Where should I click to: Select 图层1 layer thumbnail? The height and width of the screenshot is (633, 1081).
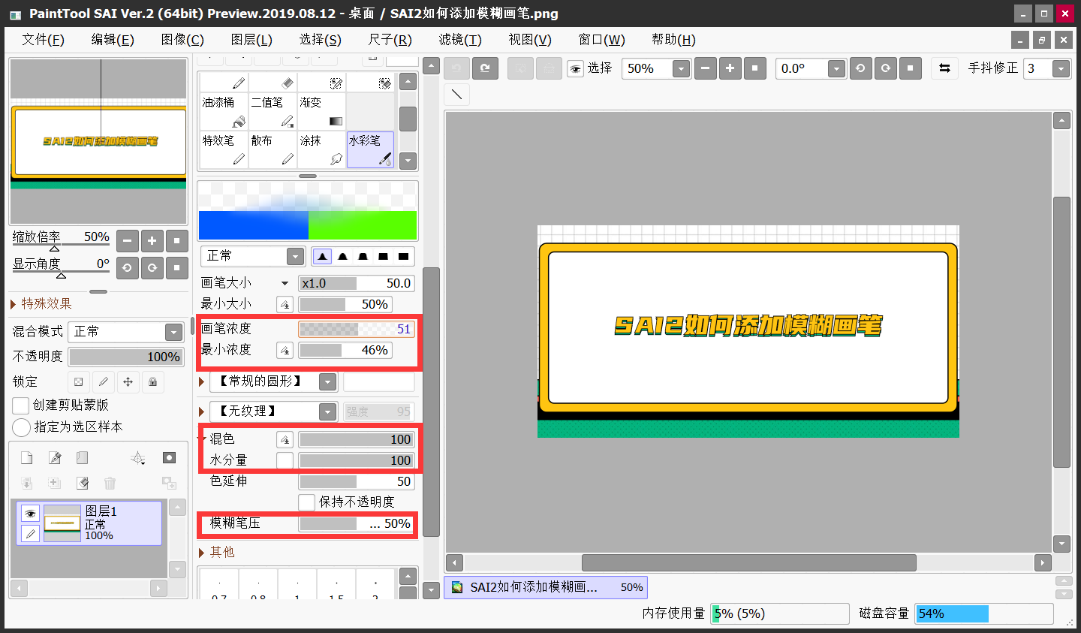tap(62, 523)
